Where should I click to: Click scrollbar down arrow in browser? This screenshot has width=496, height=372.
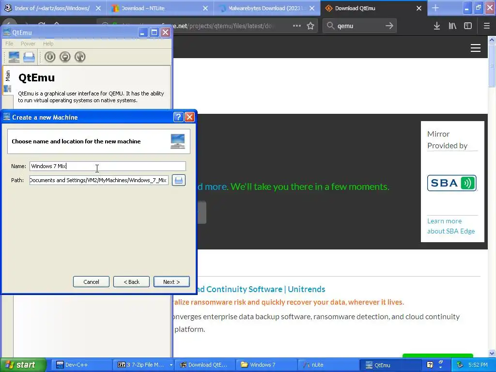click(492, 353)
